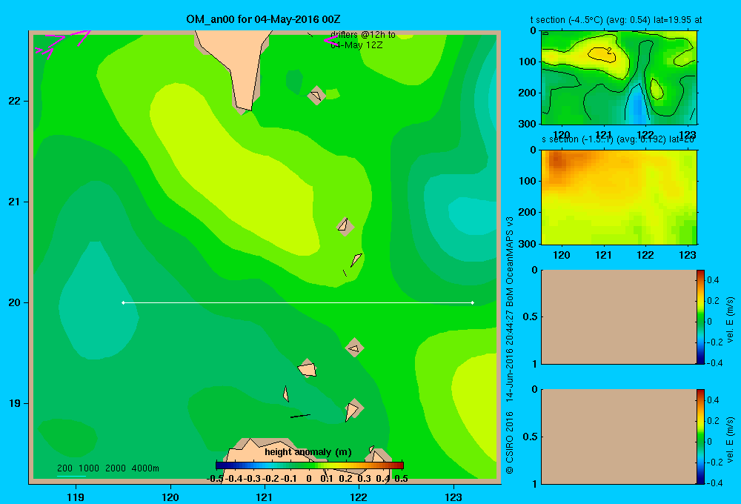
Task: Click the lower 'vel. E (m/s)' colour bar
Action: [700, 437]
